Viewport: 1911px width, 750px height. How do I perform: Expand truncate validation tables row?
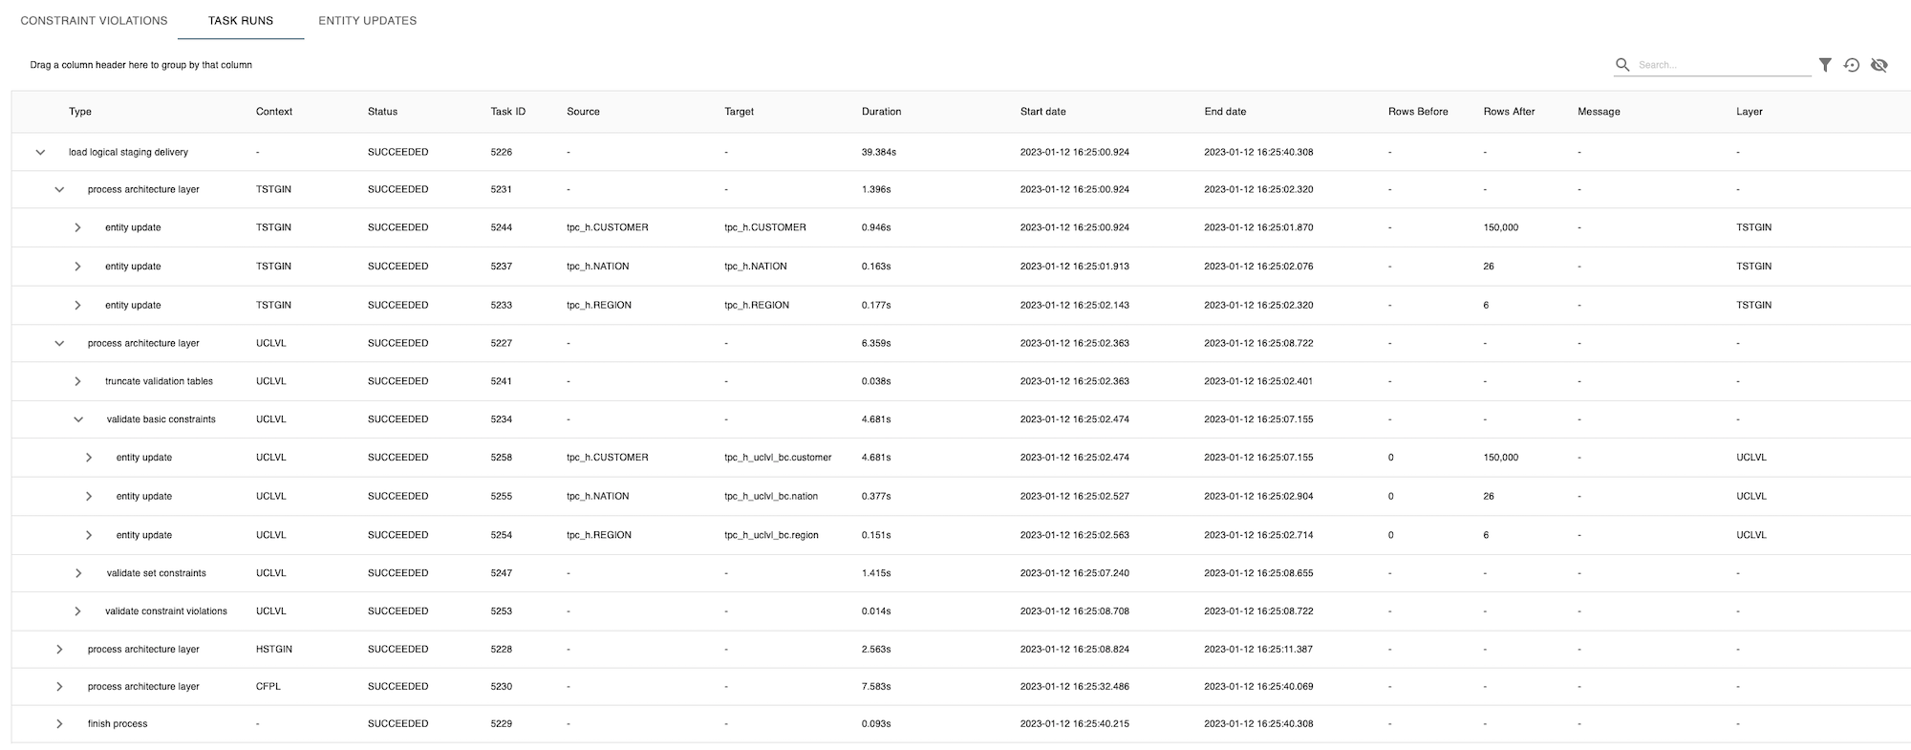click(77, 381)
